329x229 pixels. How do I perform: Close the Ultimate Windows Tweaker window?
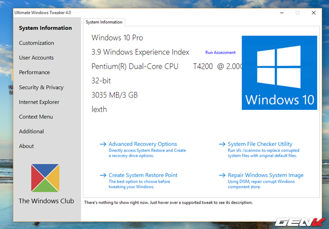pyautogui.click(x=314, y=13)
